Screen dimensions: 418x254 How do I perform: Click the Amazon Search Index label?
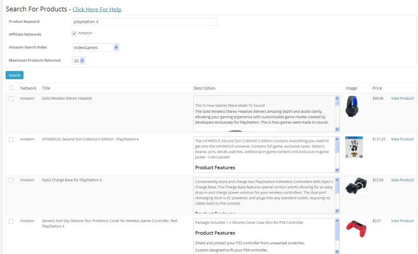[x=28, y=47]
